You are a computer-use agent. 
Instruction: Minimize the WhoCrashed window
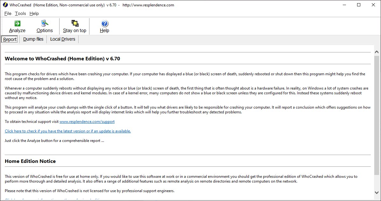pyautogui.click(x=344, y=5)
